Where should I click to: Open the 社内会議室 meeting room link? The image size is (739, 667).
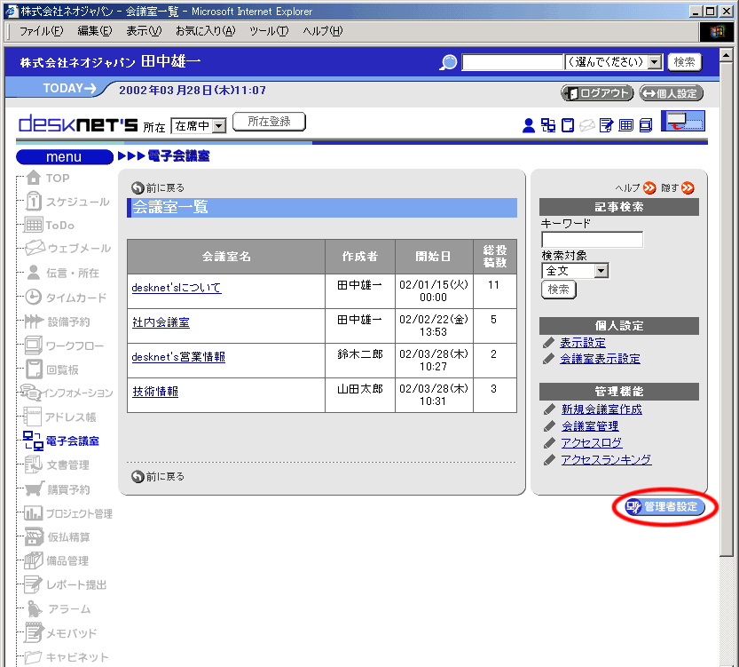point(161,322)
